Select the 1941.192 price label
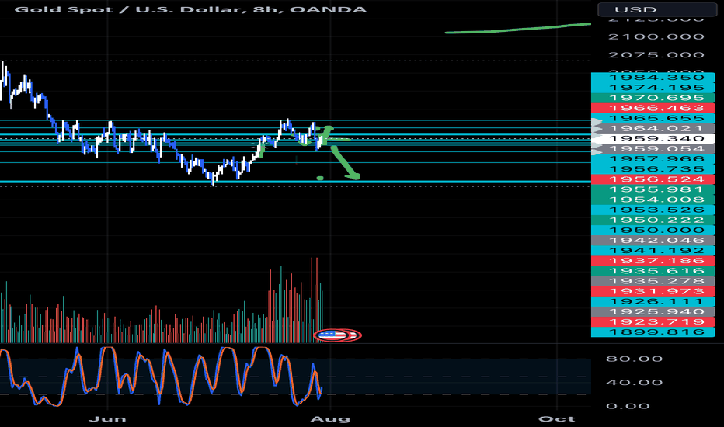This screenshot has height=427, width=724. [653, 250]
